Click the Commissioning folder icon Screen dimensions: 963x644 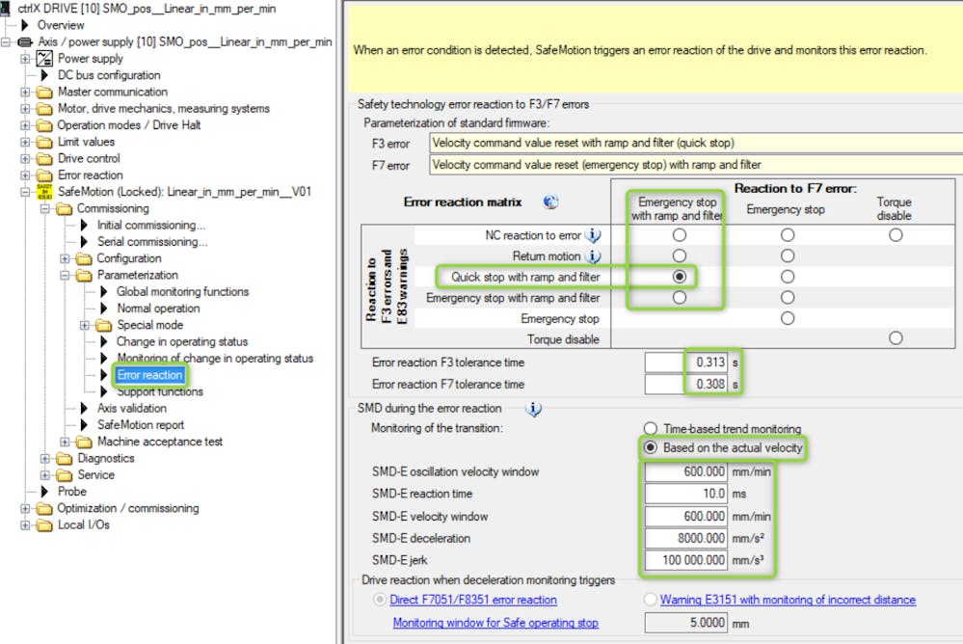pos(64,209)
